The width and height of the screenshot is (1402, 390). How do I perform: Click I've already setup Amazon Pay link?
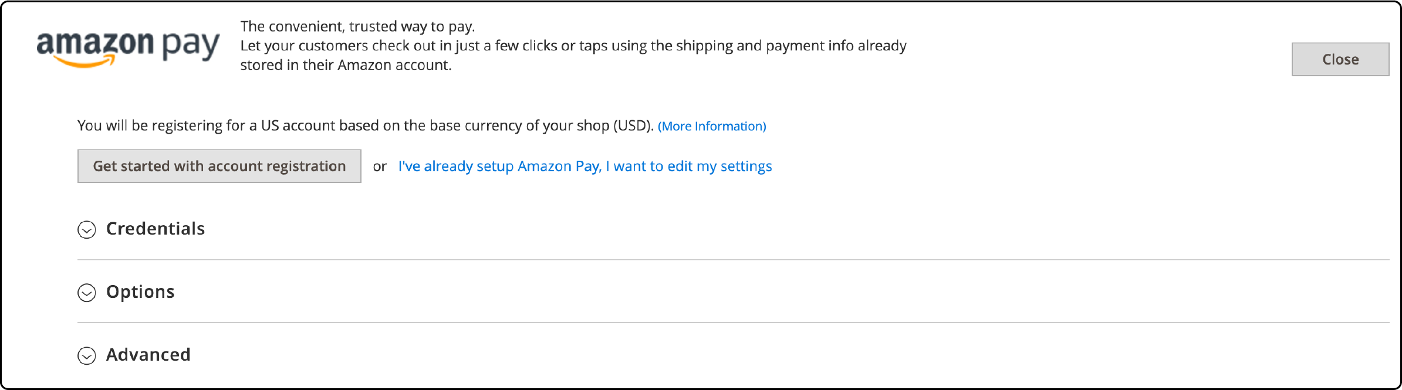[585, 166]
